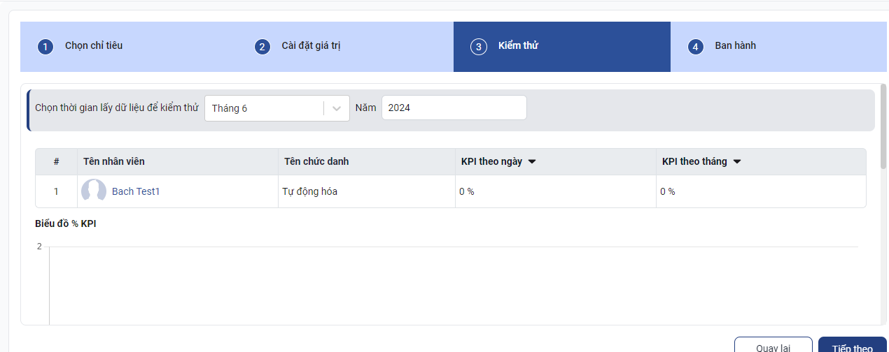Switch to the Ban hành step label
This screenshot has width=889, height=352.
point(735,46)
